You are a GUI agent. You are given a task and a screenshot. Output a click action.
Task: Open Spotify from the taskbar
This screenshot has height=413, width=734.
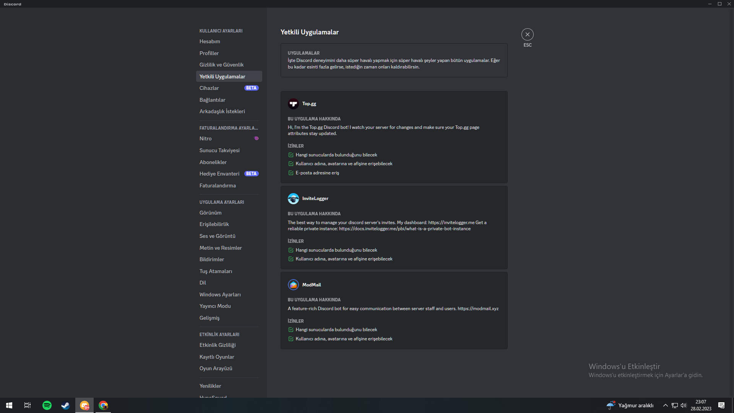47,405
